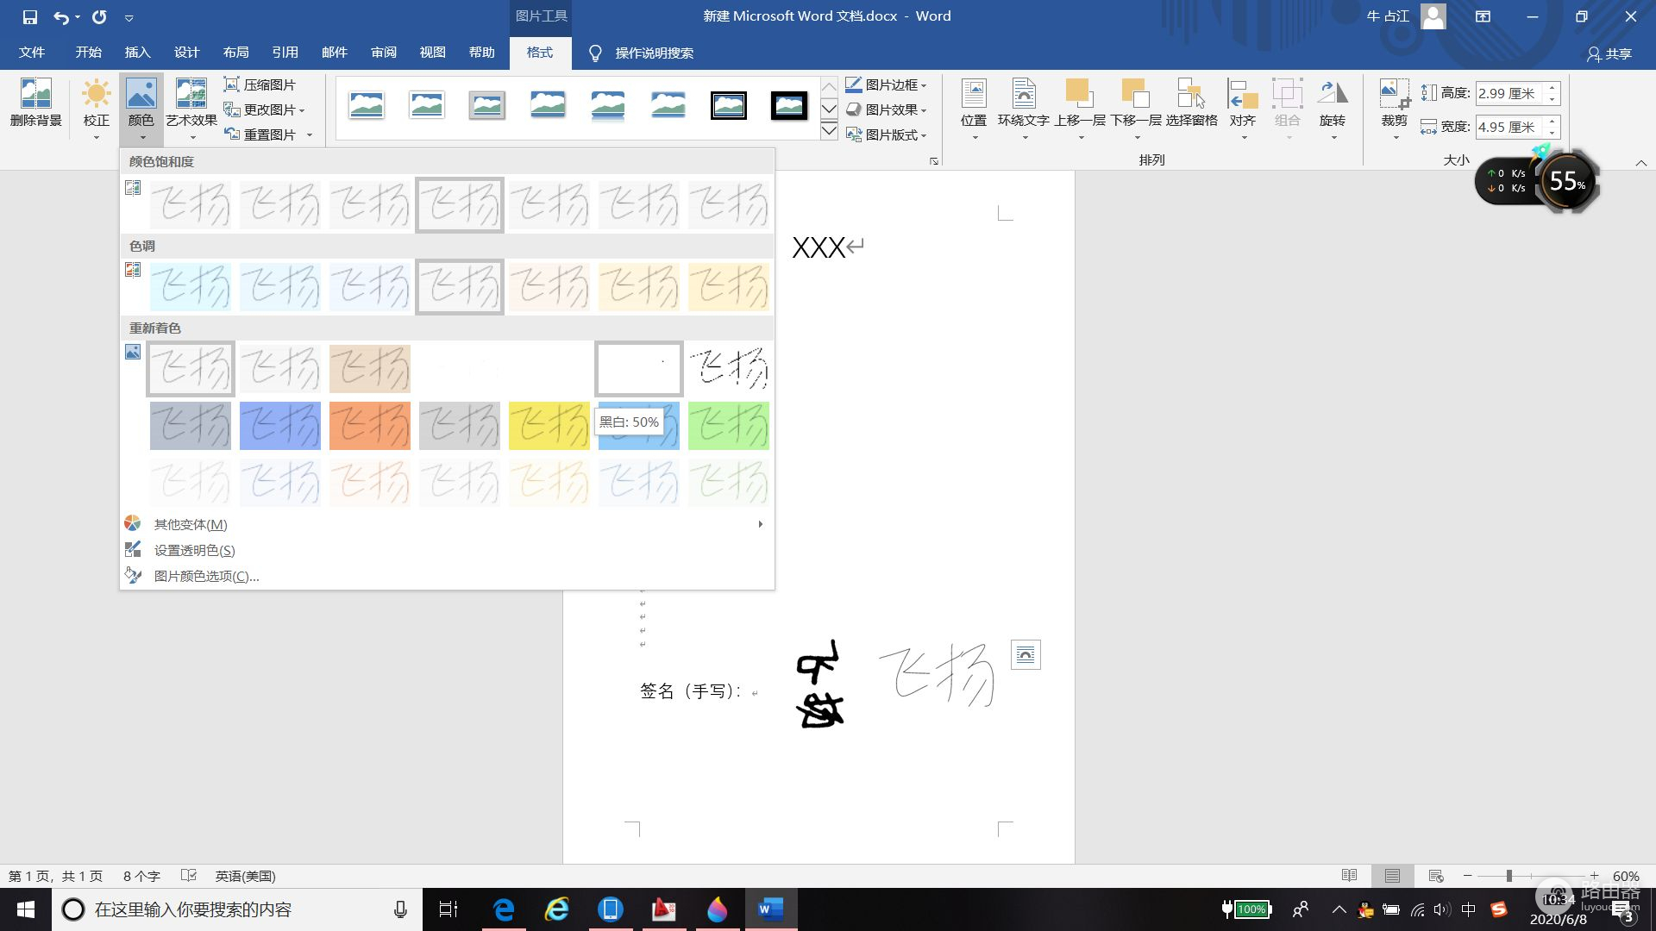Open the Selection Pane (选择窗格)

pos(1191,93)
